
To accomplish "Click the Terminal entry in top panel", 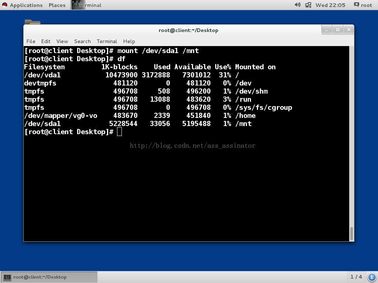I will [86, 5].
